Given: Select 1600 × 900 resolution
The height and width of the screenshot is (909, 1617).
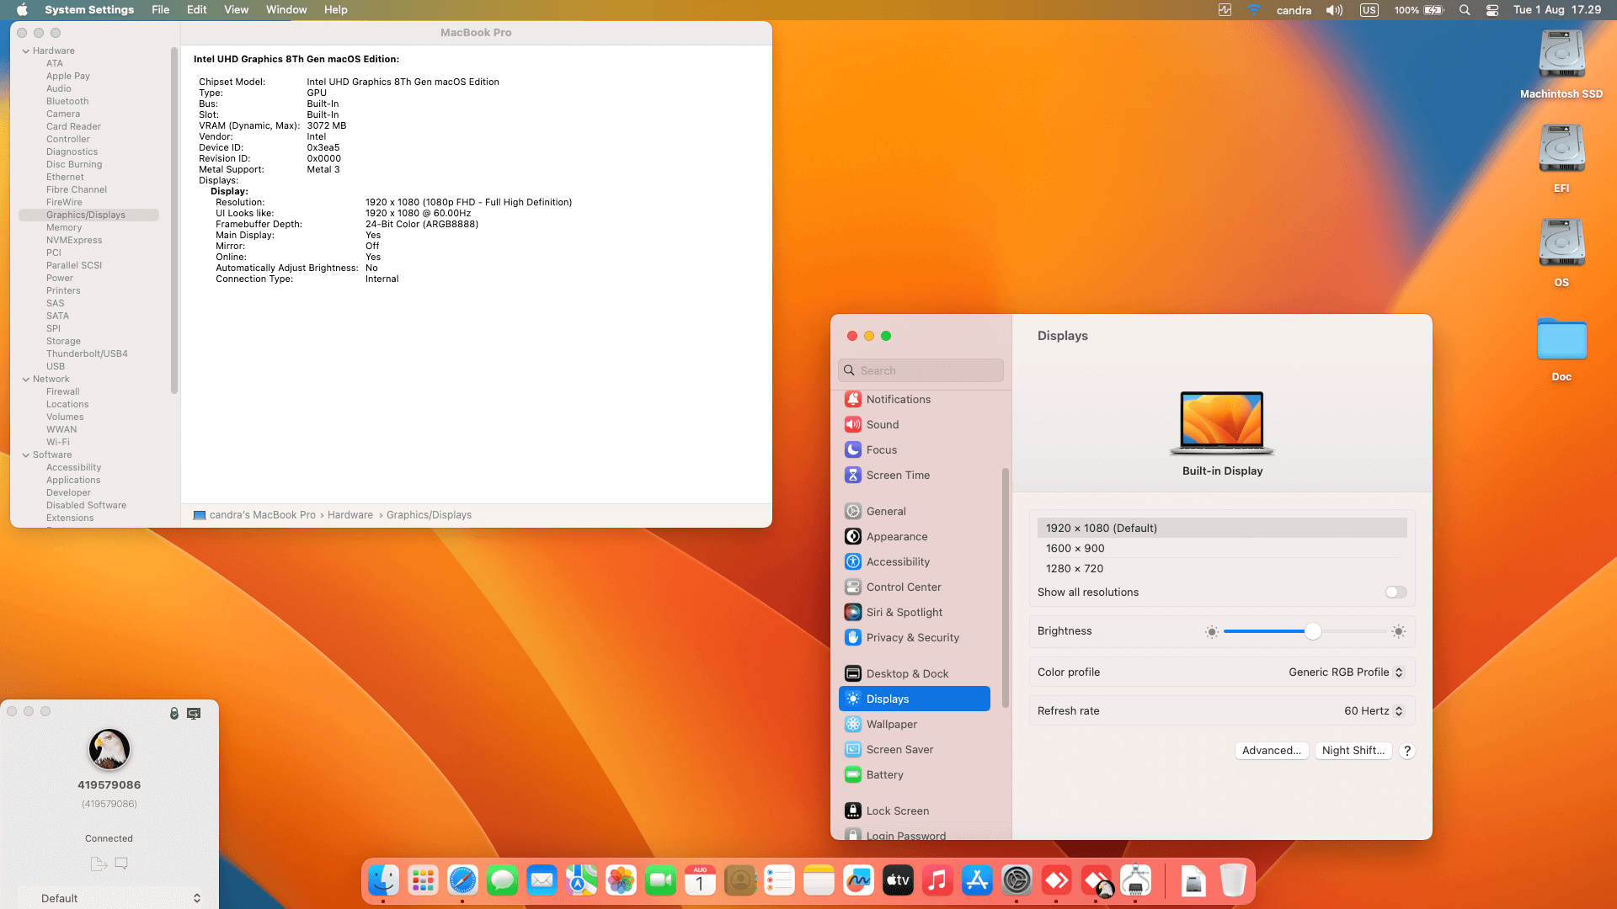Looking at the screenshot, I should [x=1222, y=548].
